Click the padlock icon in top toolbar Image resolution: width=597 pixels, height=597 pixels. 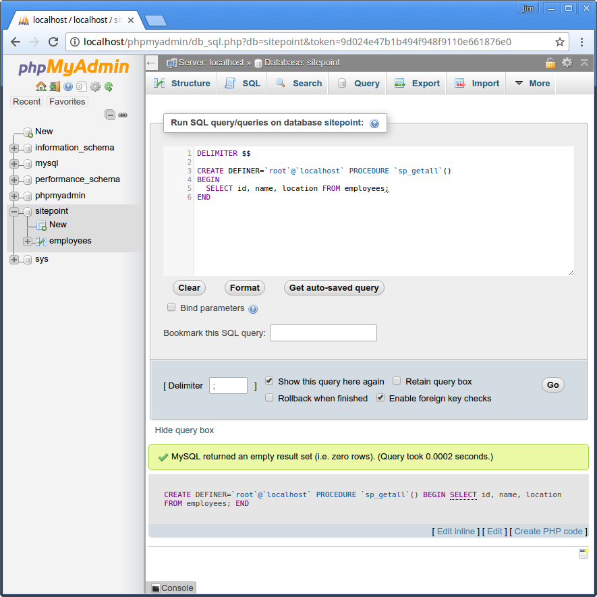550,62
